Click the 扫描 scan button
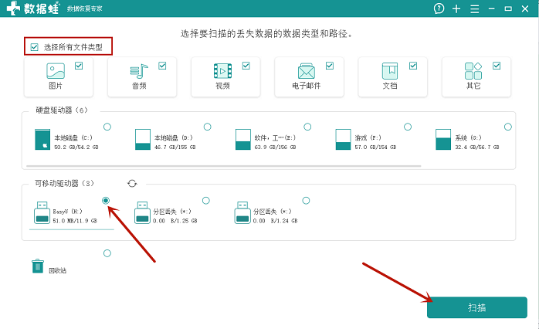 point(477,307)
